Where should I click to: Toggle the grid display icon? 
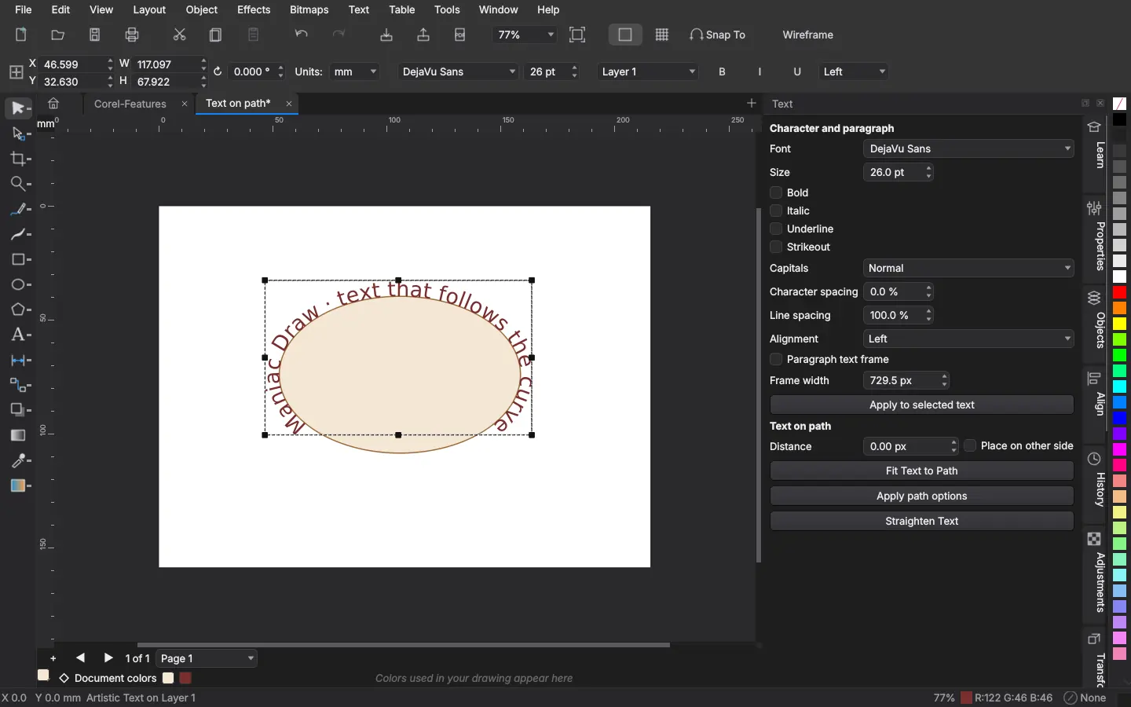coord(662,35)
